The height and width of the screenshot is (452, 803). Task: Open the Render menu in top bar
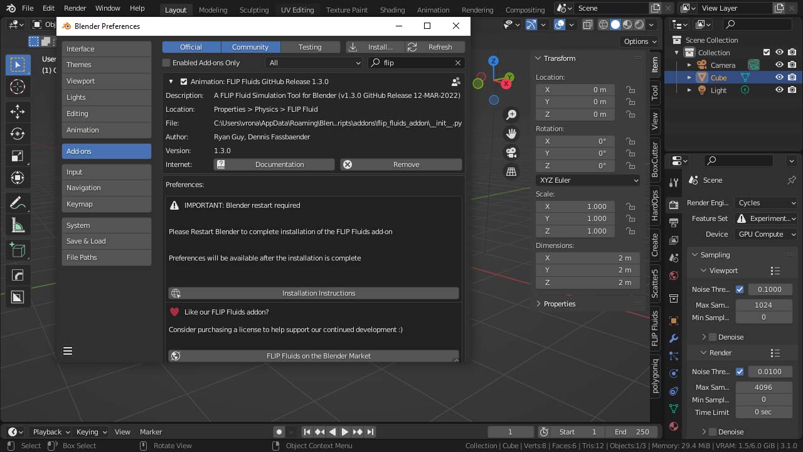(75, 8)
